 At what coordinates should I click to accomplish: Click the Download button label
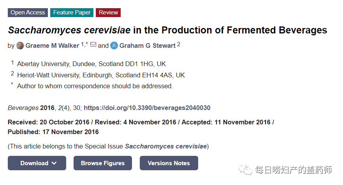click(34, 163)
